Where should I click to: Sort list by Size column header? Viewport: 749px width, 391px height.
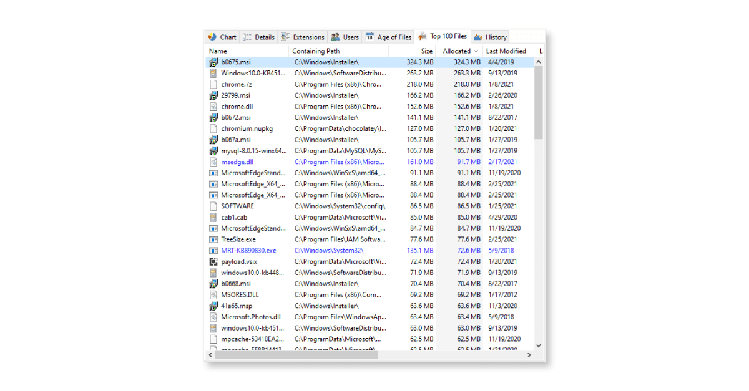click(426, 51)
